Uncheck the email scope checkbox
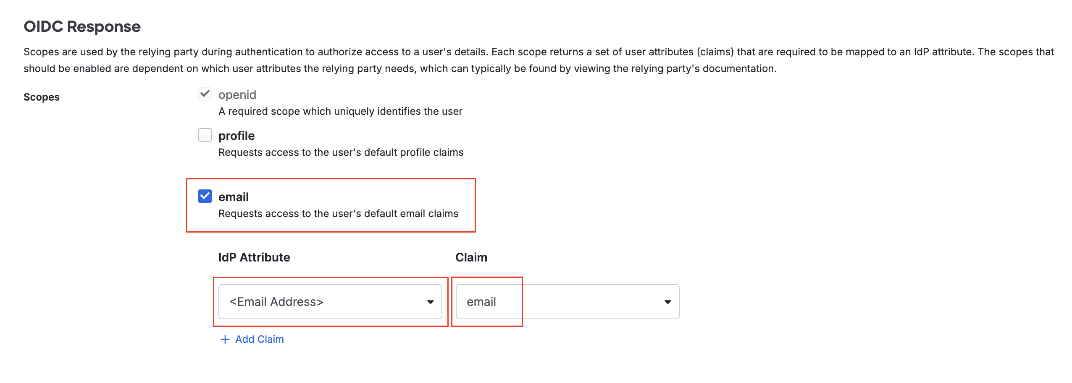 point(205,196)
